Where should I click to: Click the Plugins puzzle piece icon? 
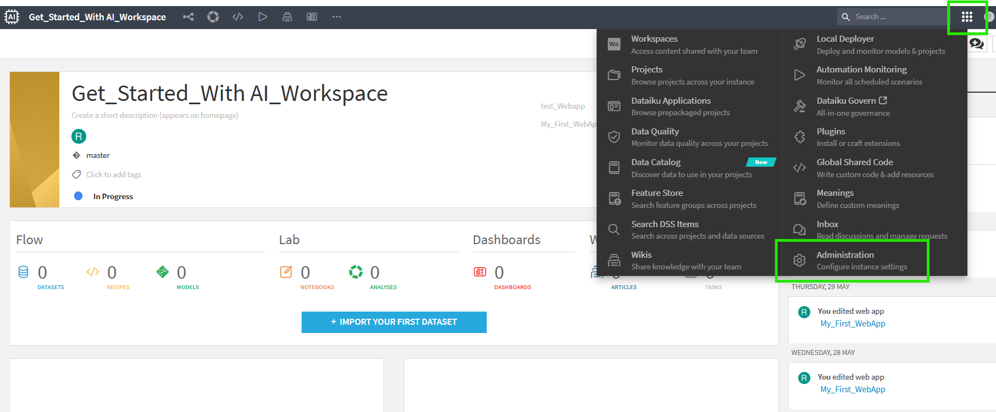click(800, 137)
